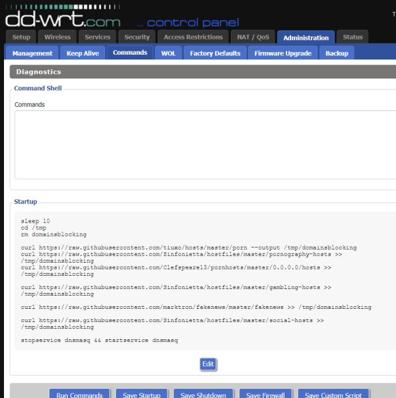This screenshot has width=396, height=398.
Task: Click the stopservice dnsmasq line
Action: (99, 340)
